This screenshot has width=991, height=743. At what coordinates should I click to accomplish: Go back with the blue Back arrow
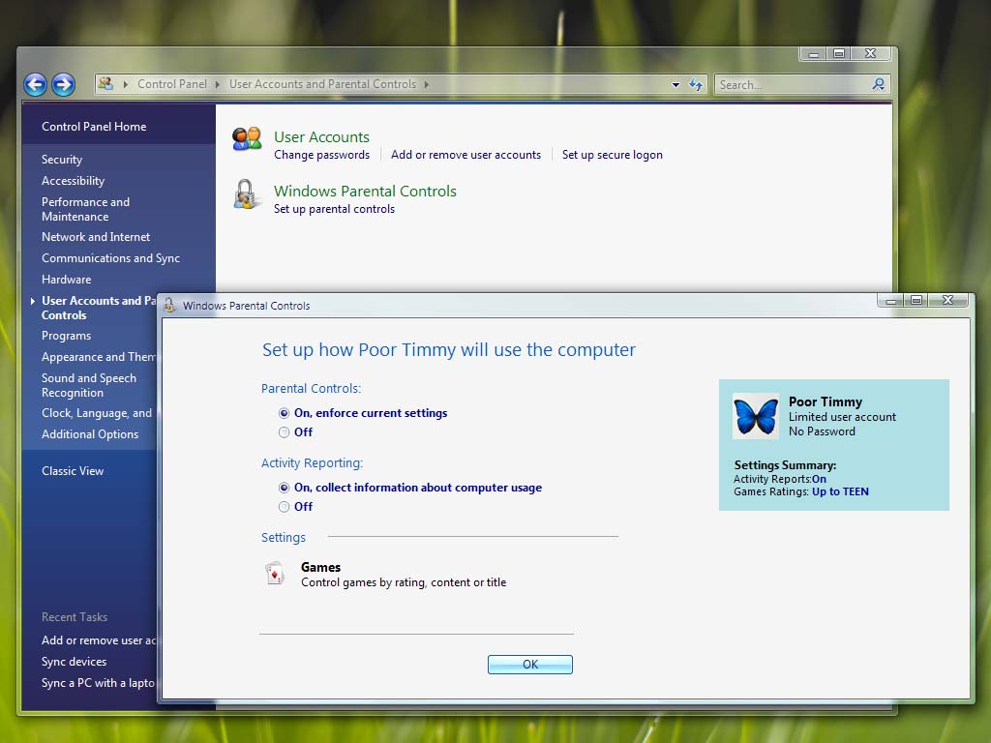(36, 84)
